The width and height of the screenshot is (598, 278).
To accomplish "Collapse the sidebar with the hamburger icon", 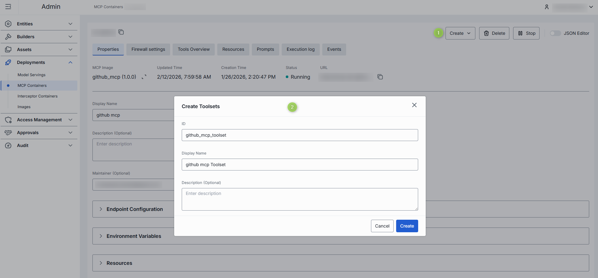I will coord(8,7).
